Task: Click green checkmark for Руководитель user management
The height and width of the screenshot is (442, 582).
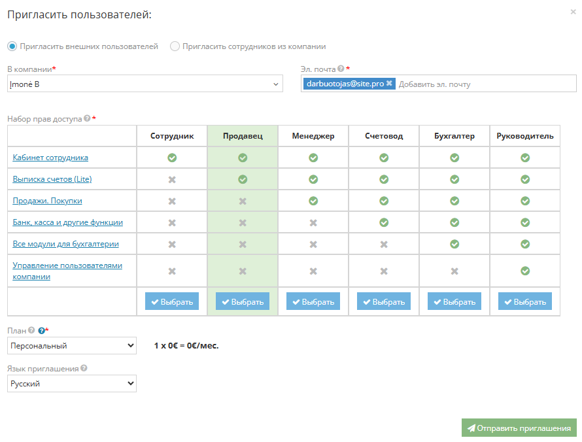Action: coord(524,271)
